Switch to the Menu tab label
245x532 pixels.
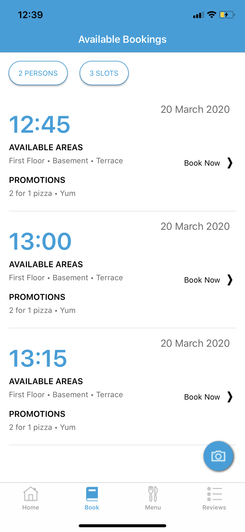153,507
